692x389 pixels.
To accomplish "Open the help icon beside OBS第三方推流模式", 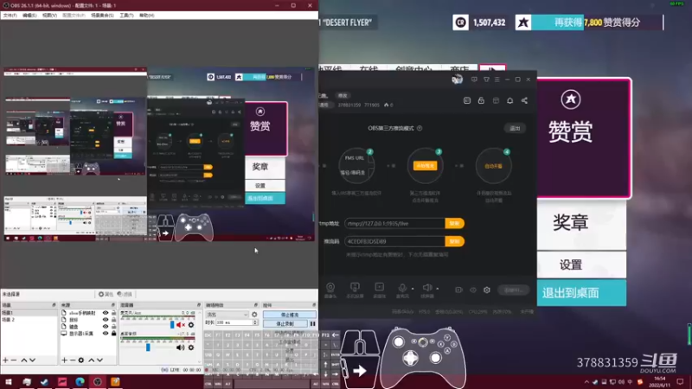I will (x=420, y=128).
